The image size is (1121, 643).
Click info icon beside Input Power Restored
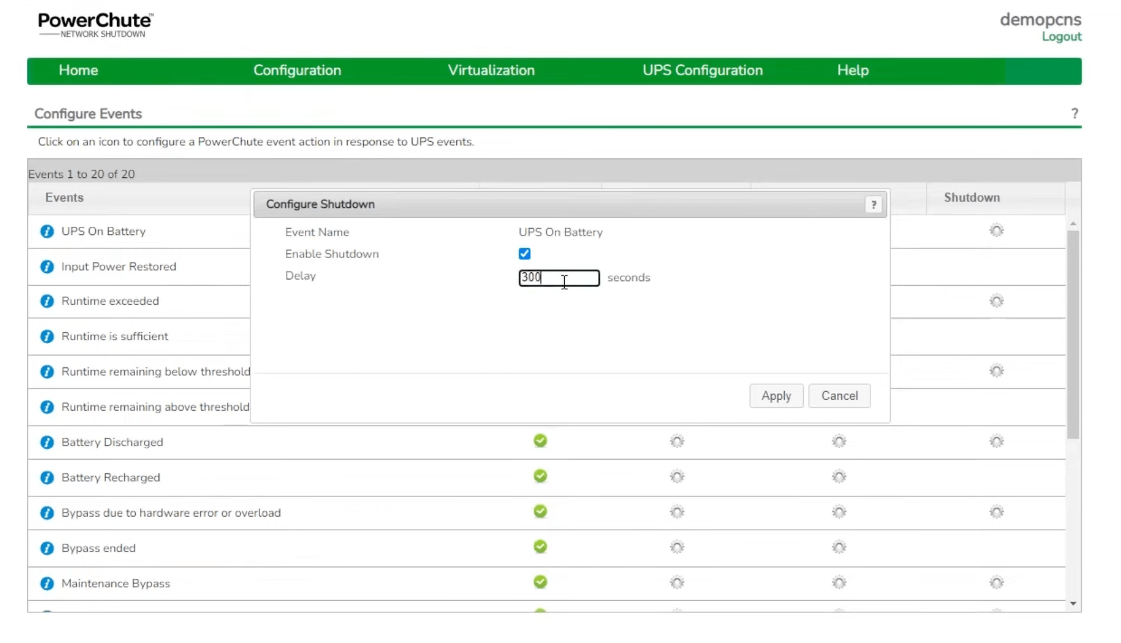(x=47, y=267)
